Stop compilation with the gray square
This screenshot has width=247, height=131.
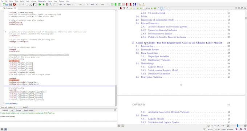click(x=47, y=4)
